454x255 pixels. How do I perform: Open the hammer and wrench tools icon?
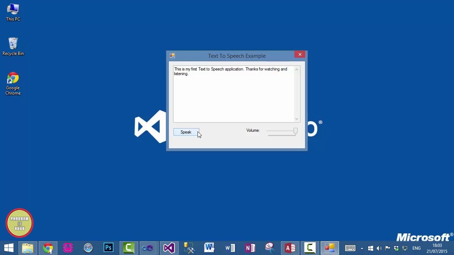tap(189, 248)
